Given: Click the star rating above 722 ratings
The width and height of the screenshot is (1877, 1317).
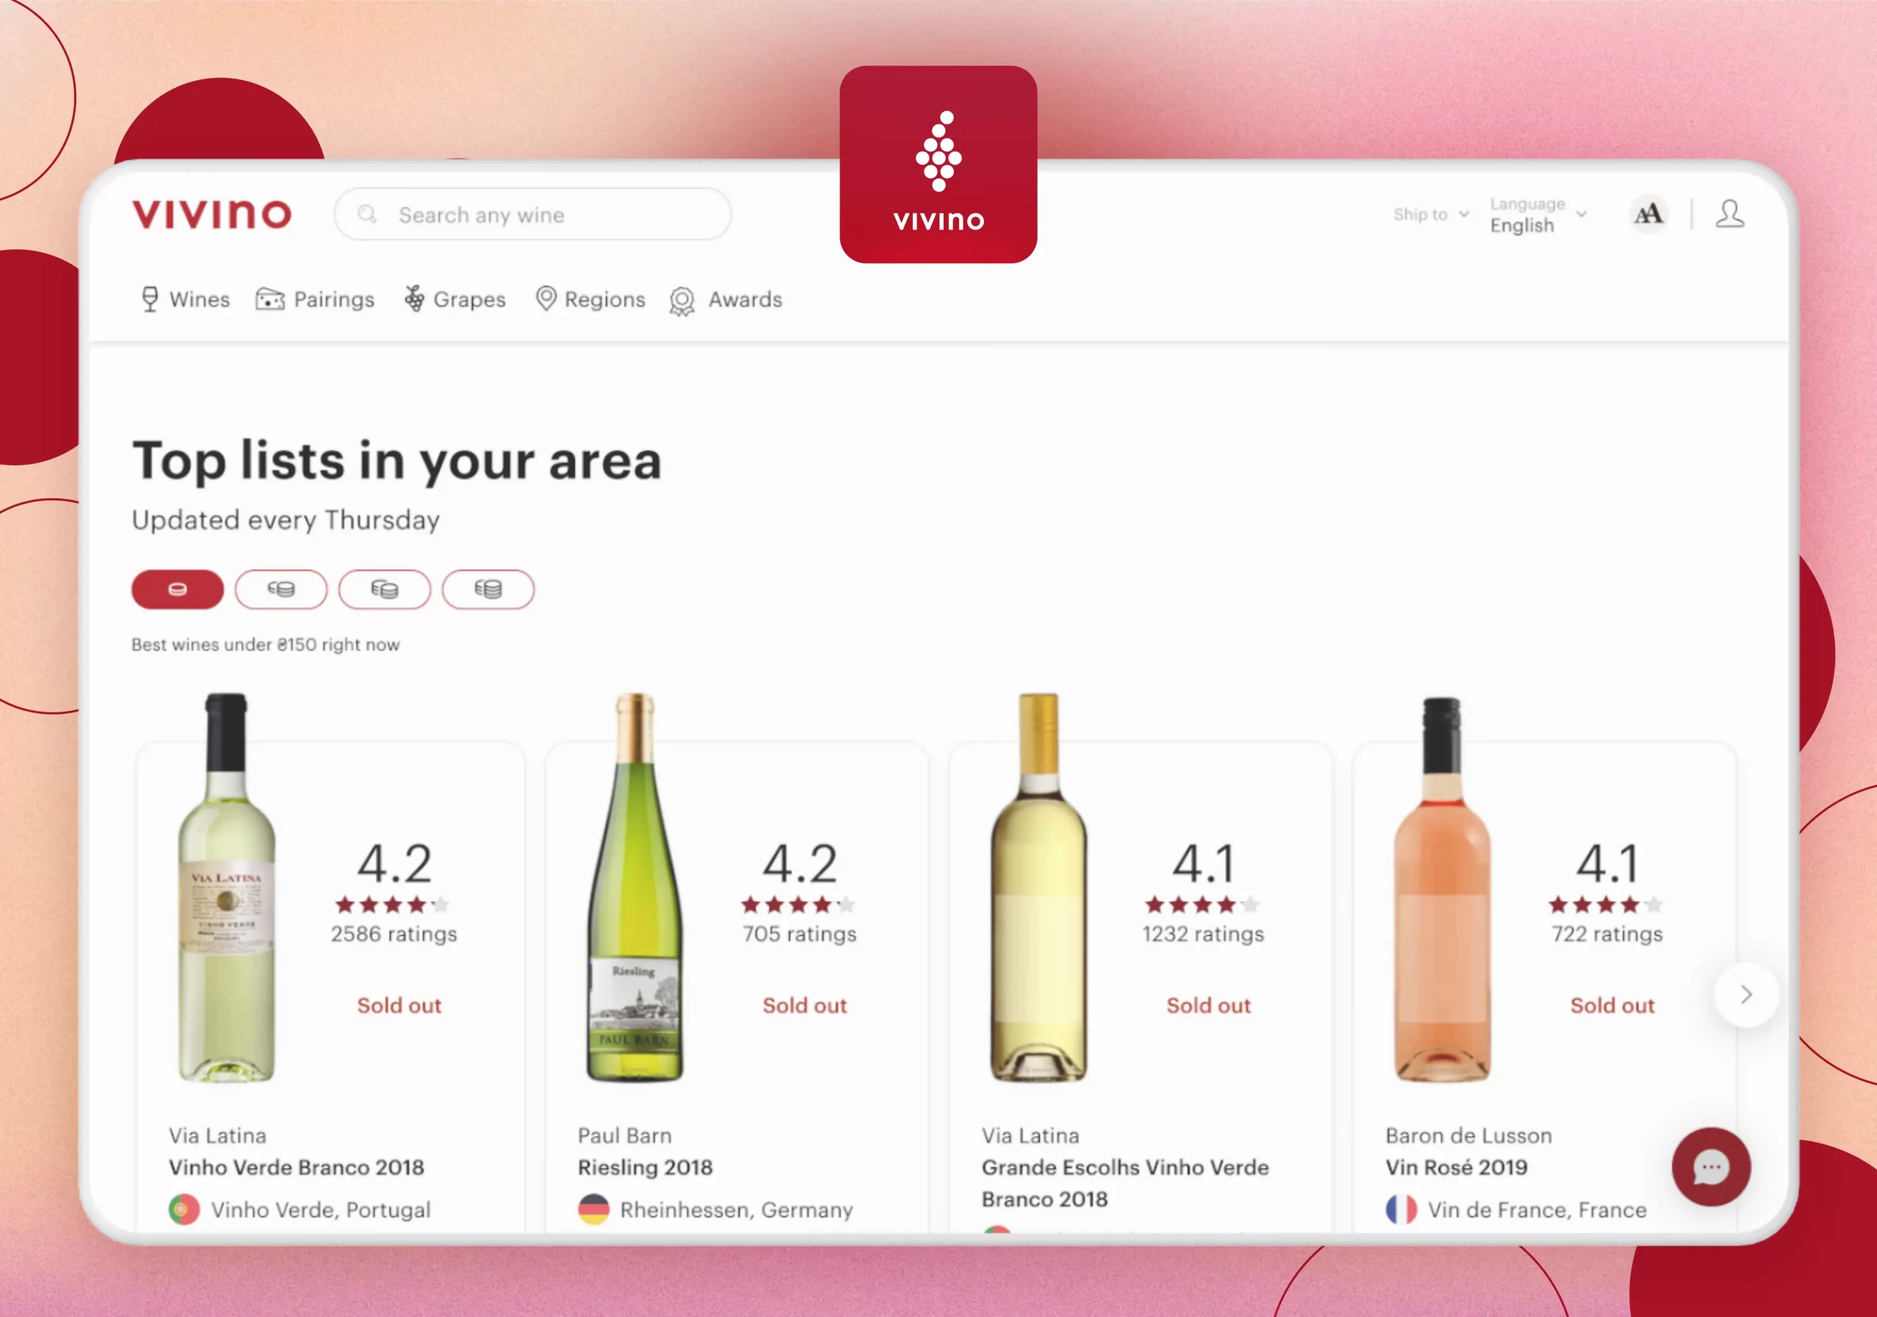Looking at the screenshot, I should 1606,904.
